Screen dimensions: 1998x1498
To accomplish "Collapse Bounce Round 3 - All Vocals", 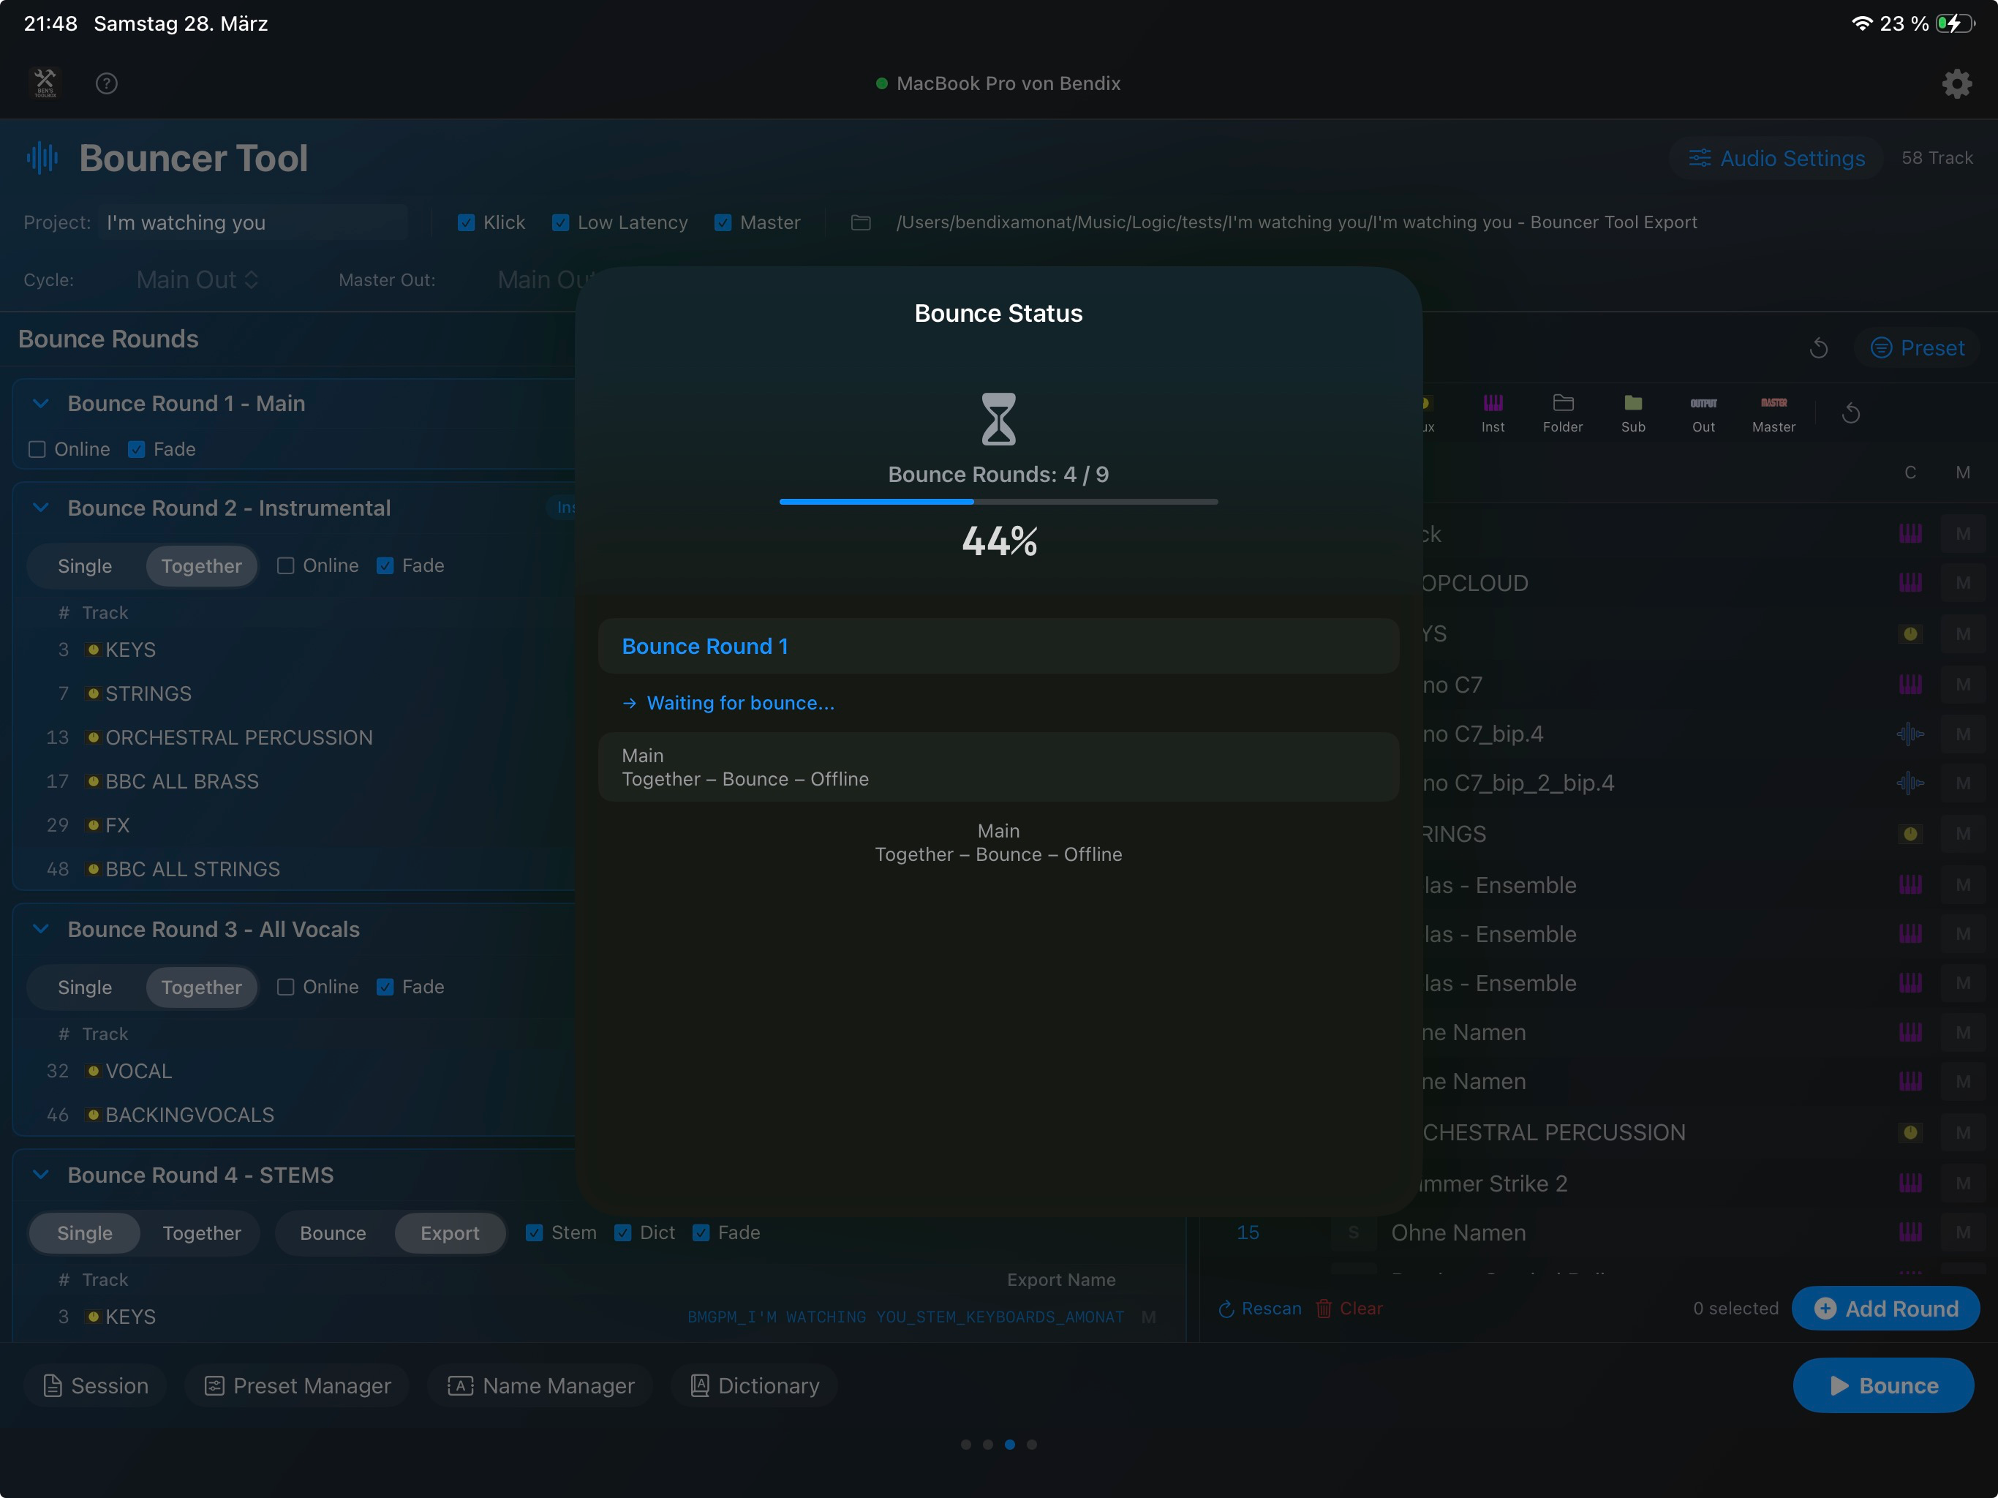I will click(41, 929).
